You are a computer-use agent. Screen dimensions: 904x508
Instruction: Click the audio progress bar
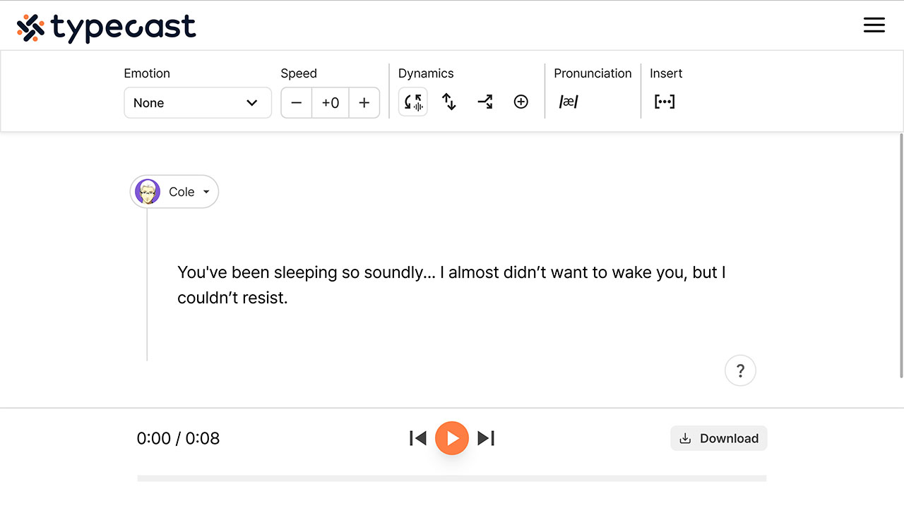(x=452, y=478)
